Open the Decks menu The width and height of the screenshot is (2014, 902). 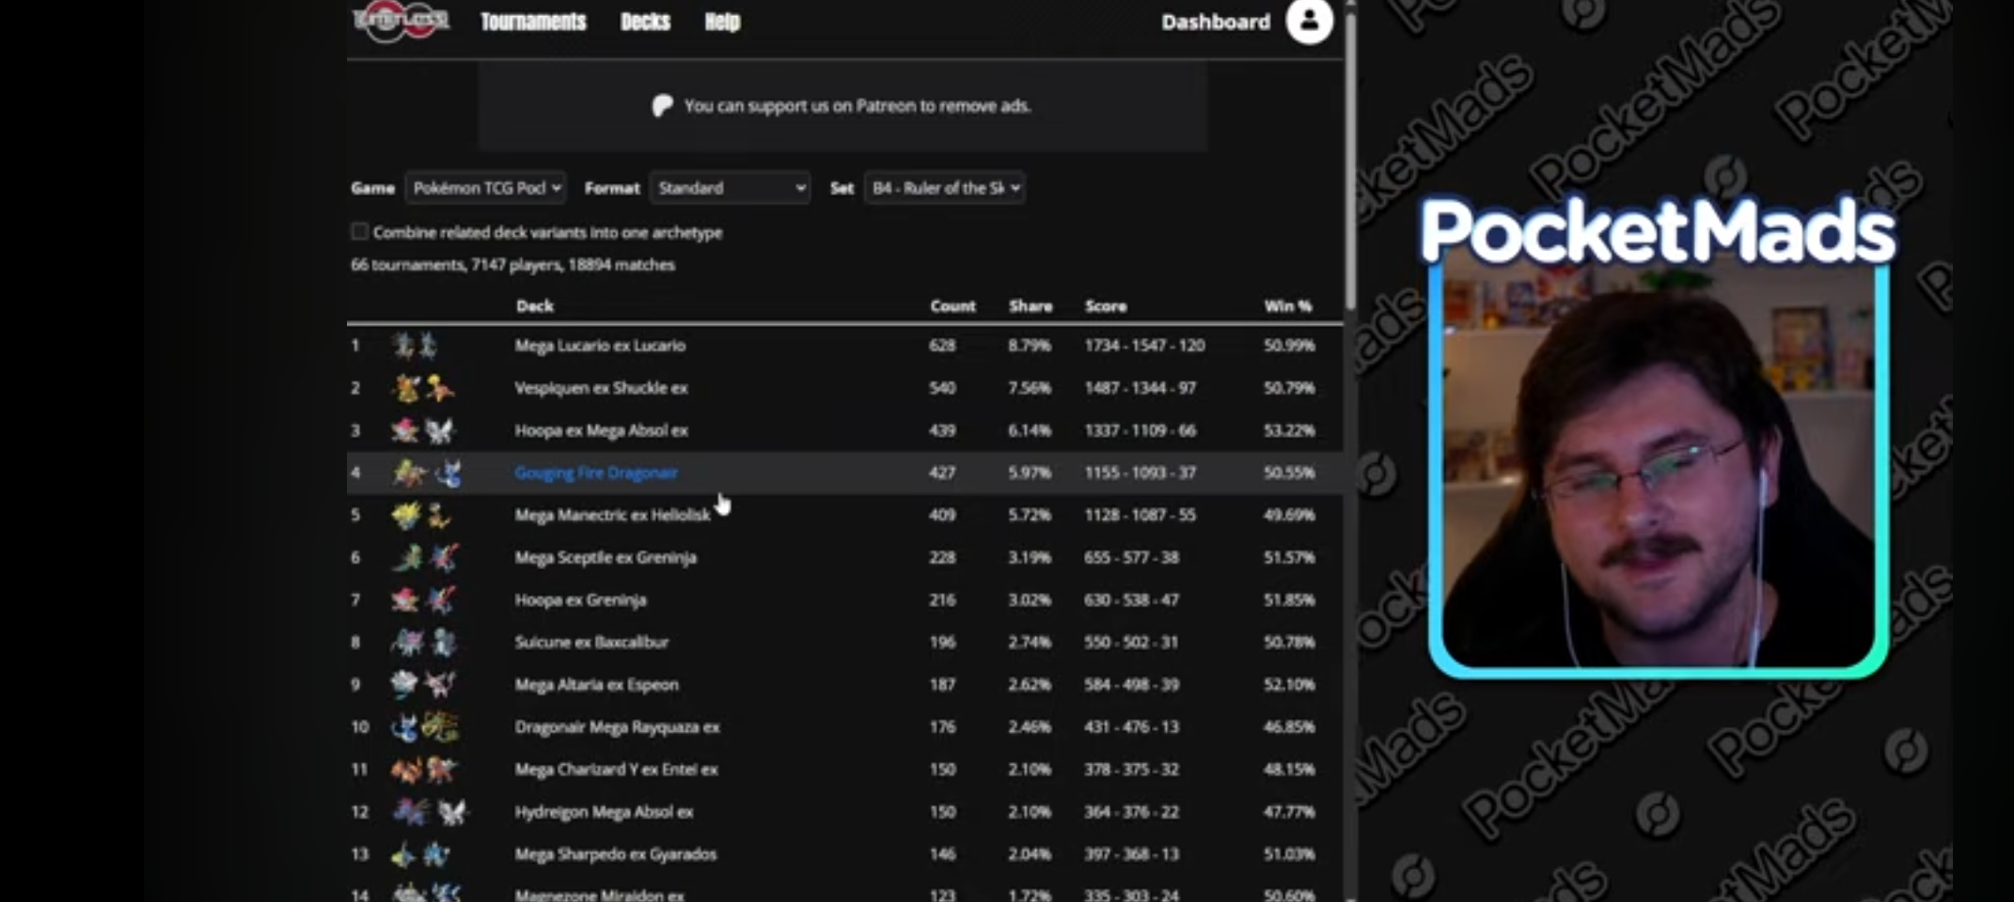click(645, 22)
